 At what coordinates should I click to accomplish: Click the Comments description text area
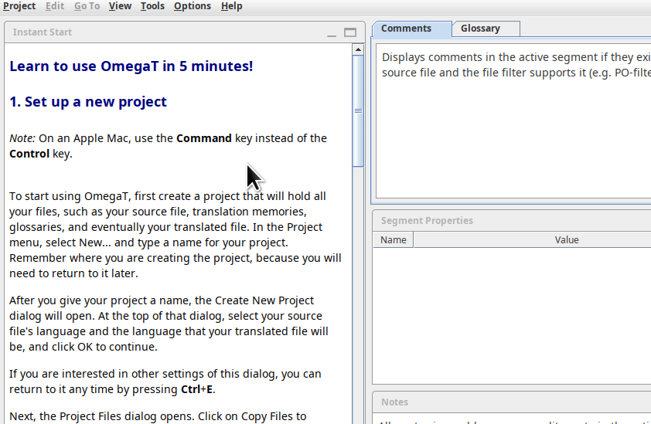pos(513,120)
